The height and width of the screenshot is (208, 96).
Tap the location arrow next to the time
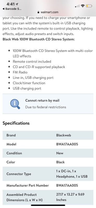[17, 4]
